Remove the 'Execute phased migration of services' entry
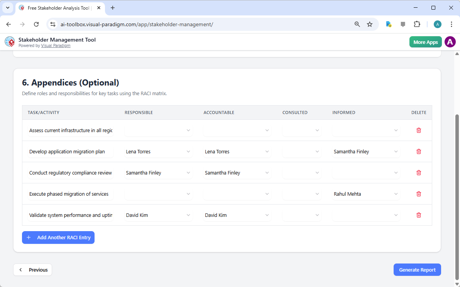This screenshot has height=287, width=460. pos(418,194)
